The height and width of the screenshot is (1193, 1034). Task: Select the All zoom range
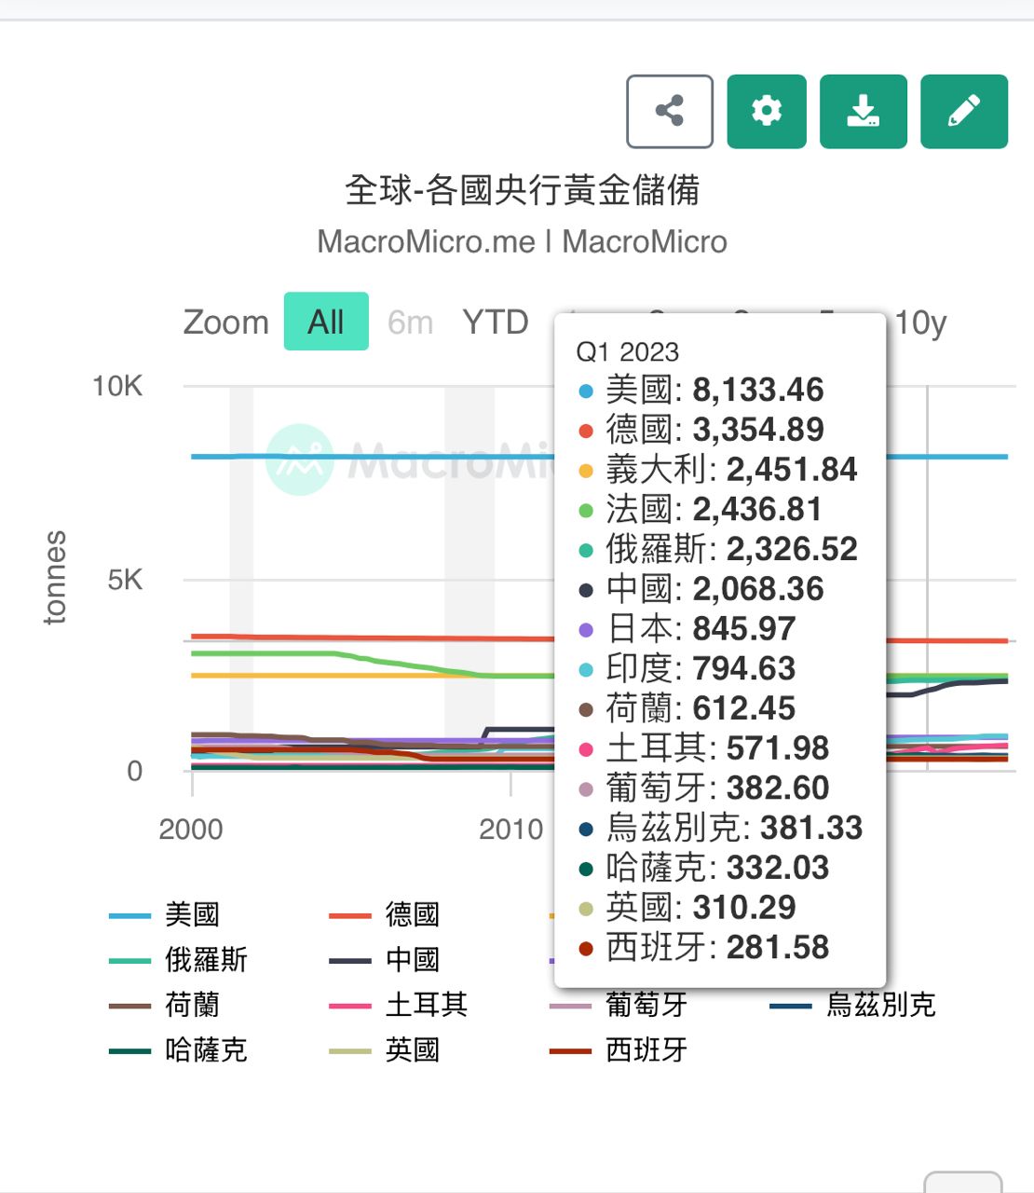pyautogui.click(x=326, y=322)
